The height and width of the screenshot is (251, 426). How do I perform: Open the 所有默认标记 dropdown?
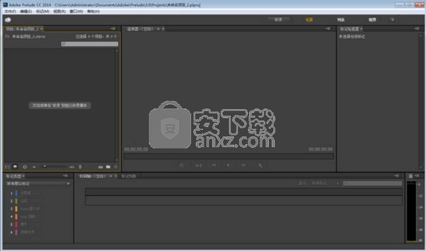click(38, 183)
